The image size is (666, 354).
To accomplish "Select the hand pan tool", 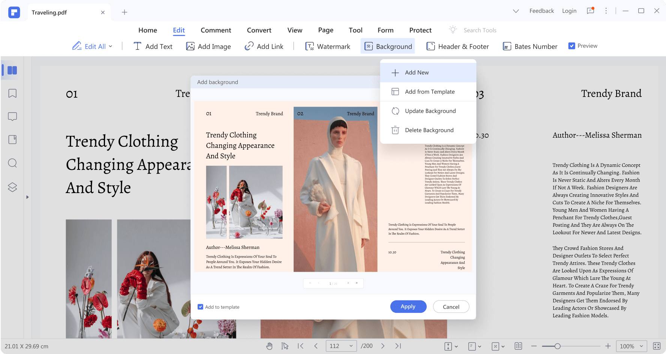I will (x=269, y=346).
